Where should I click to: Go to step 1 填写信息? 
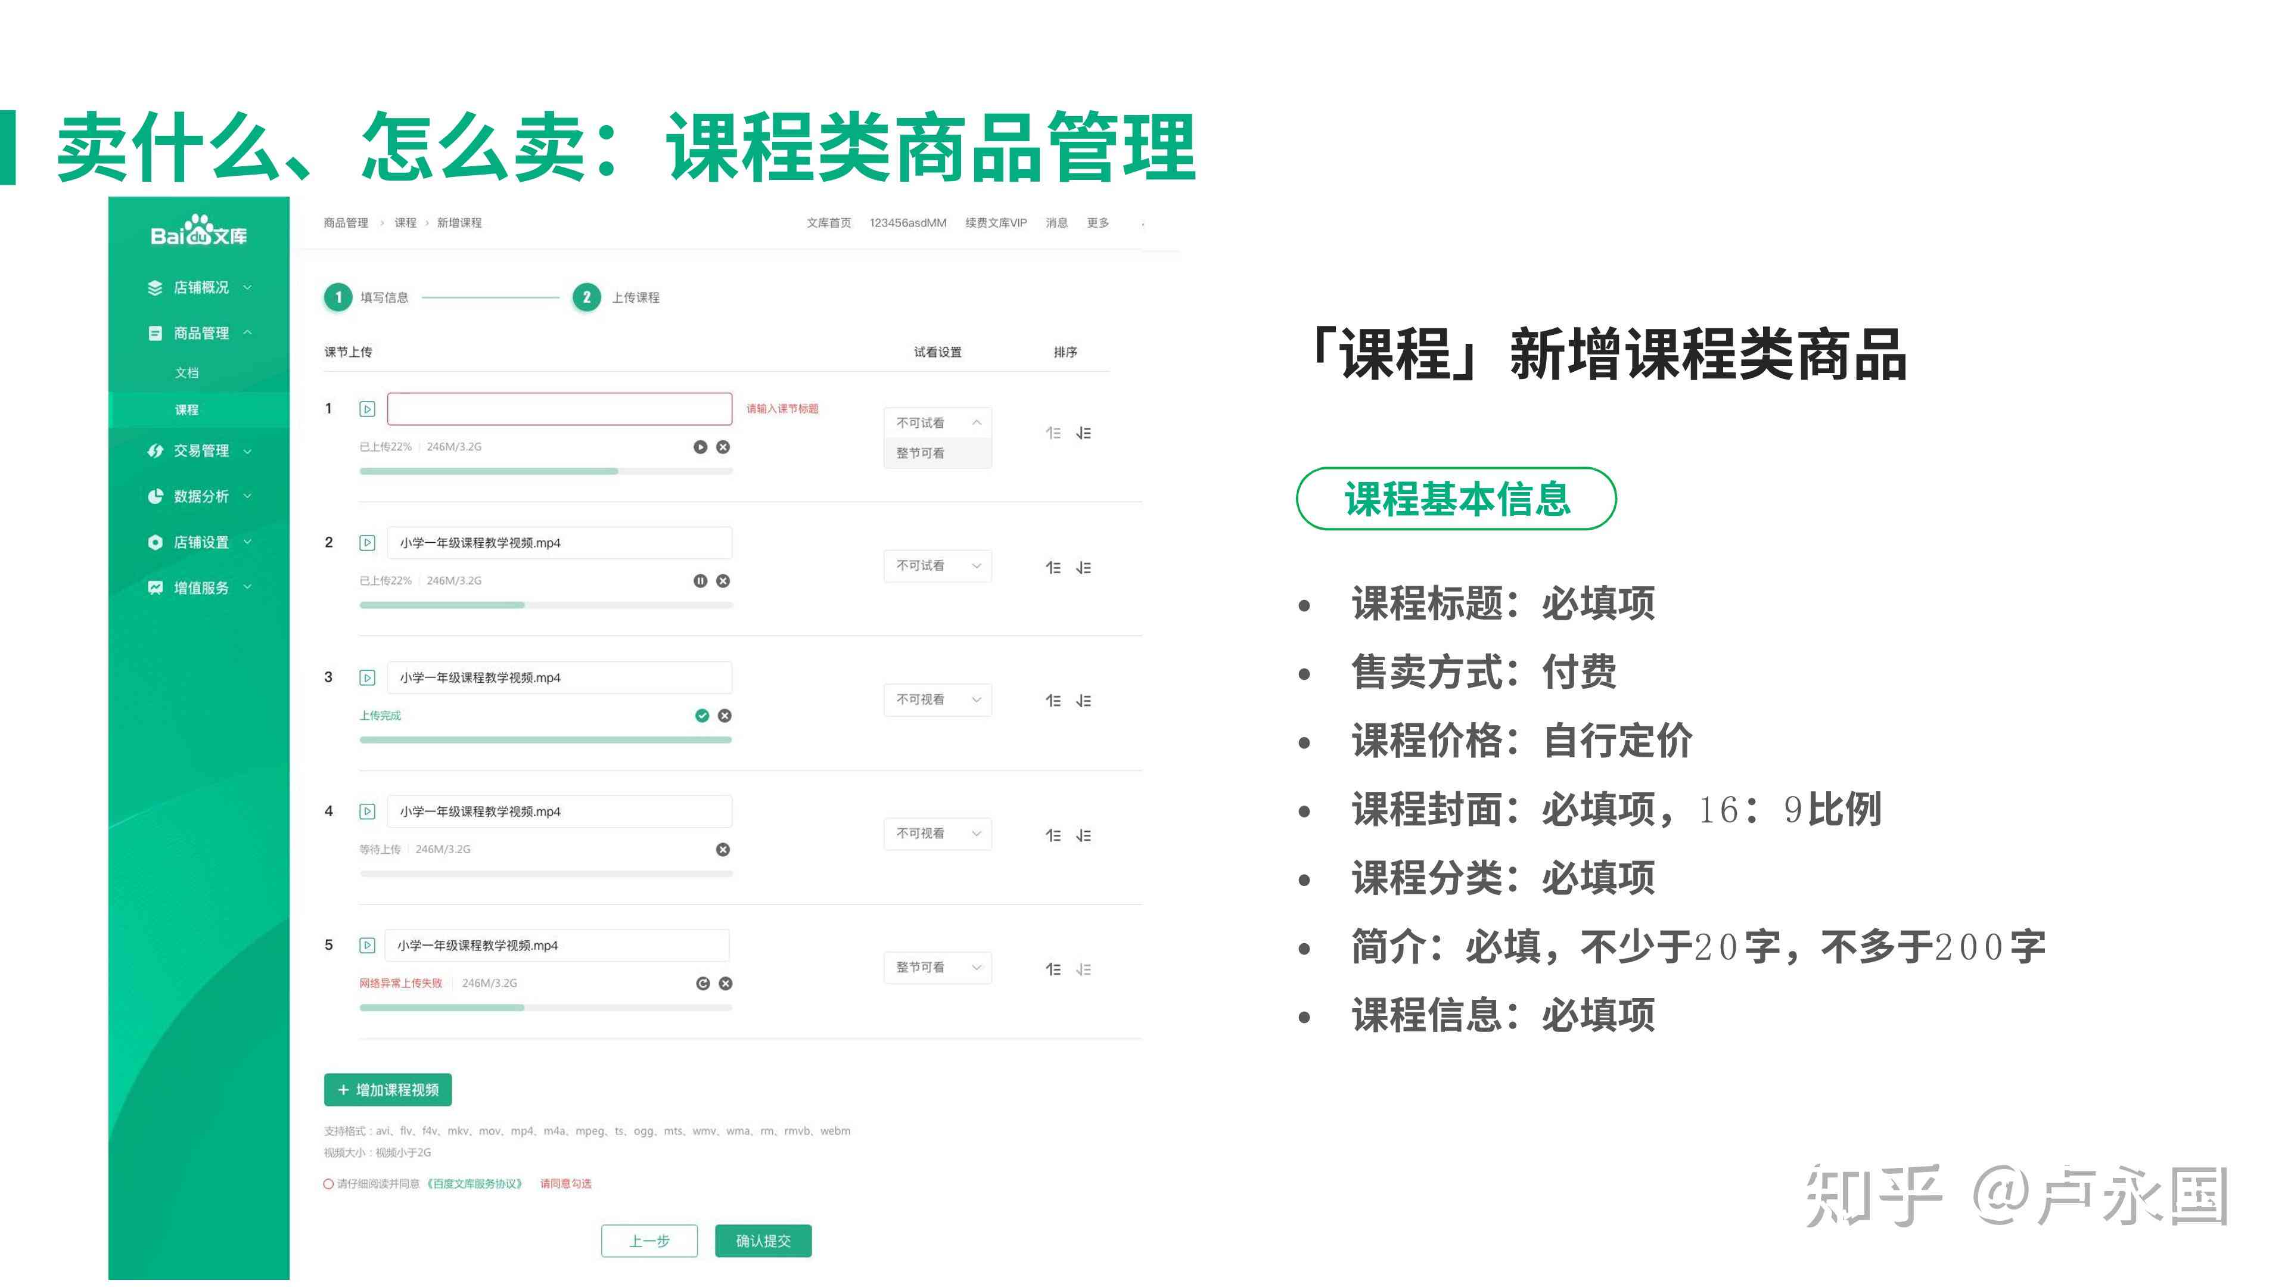(x=366, y=297)
